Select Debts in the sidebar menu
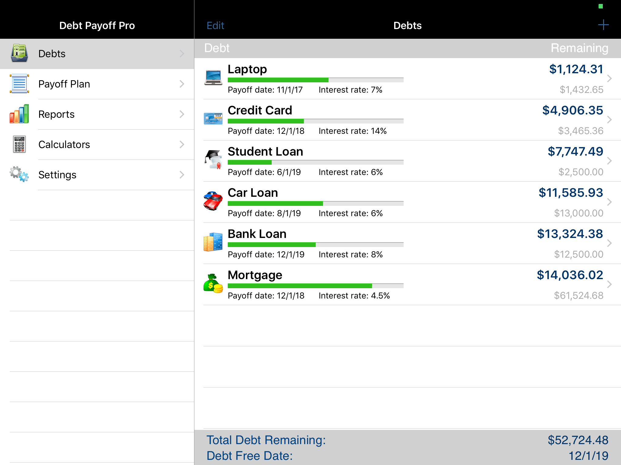Screen dimensions: 621x465 [x=97, y=54]
